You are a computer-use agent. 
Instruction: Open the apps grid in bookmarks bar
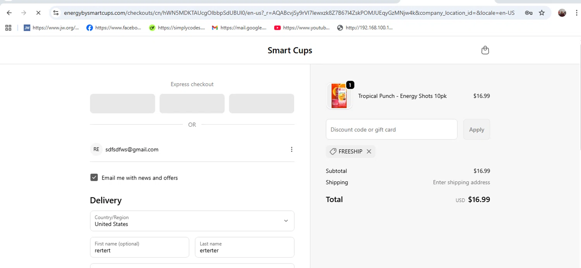[8, 28]
